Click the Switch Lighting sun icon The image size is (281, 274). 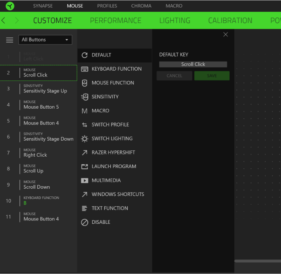coord(84,139)
